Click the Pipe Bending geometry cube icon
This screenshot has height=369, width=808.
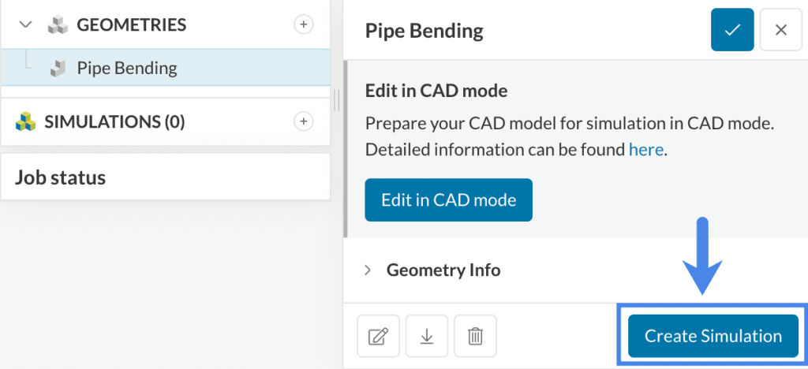click(58, 69)
